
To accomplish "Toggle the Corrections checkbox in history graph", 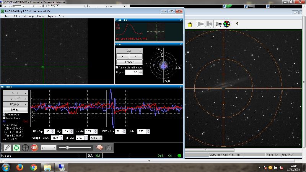I will 4,118.
